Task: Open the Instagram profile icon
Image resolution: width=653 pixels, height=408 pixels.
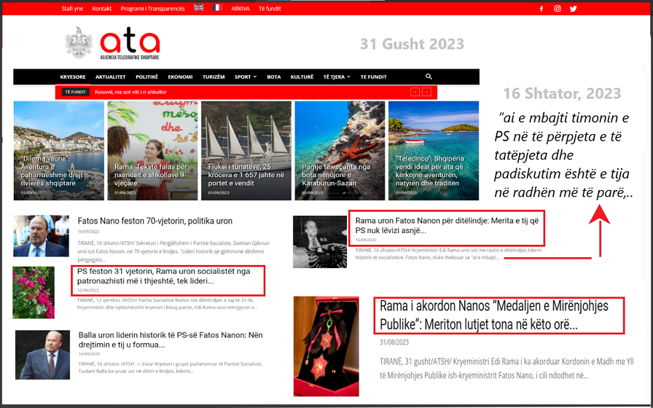Action: pyautogui.click(x=558, y=9)
